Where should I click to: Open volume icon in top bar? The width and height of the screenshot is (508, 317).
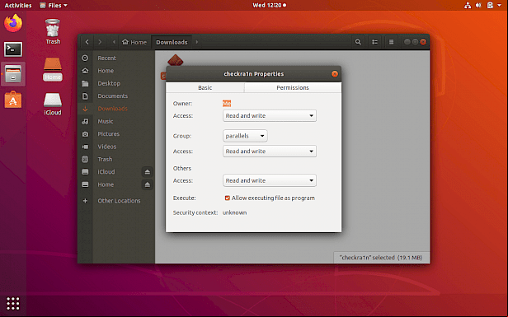(x=478, y=5)
